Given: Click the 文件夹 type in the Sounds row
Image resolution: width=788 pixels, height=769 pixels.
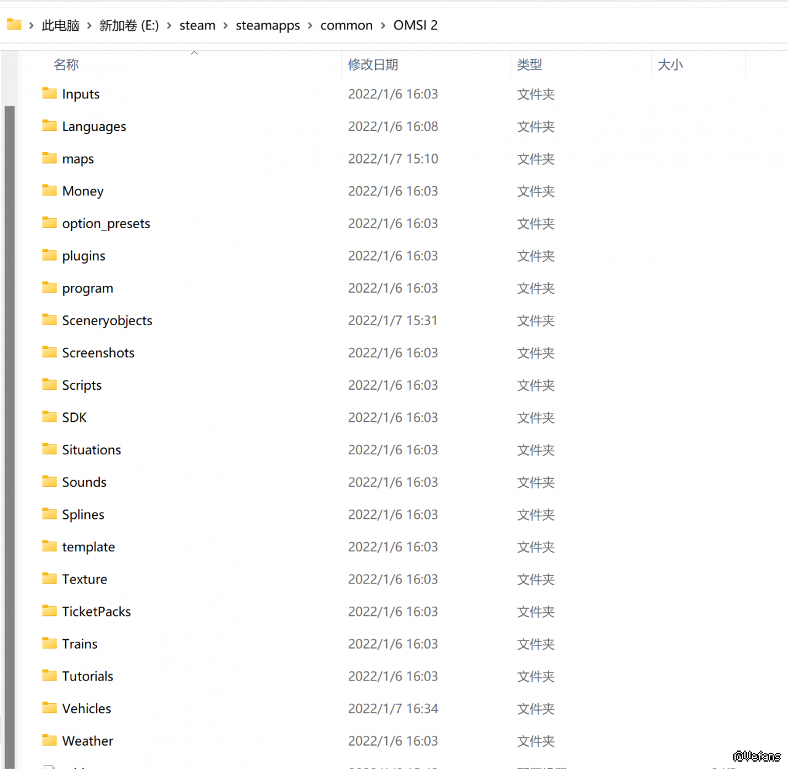Looking at the screenshot, I should [x=536, y=482].
